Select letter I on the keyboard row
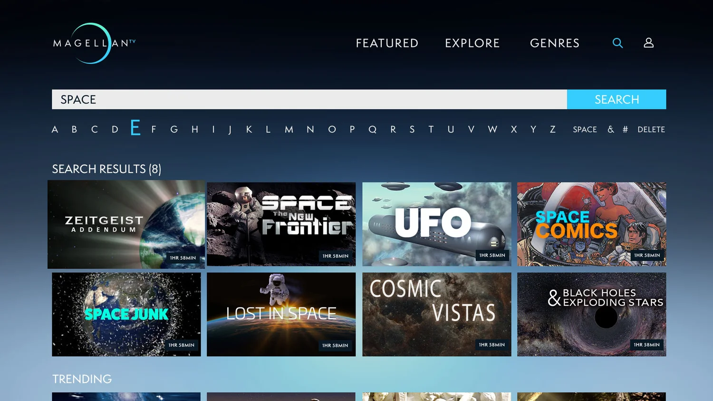713x401 pixels. (213, 129)
